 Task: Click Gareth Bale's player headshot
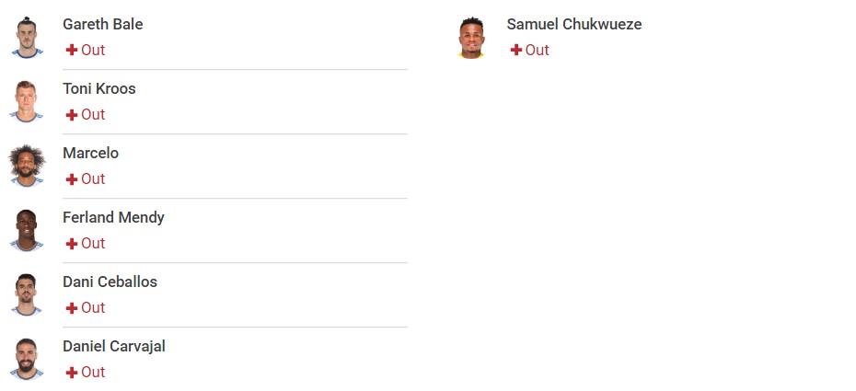[x=26, y=37]
